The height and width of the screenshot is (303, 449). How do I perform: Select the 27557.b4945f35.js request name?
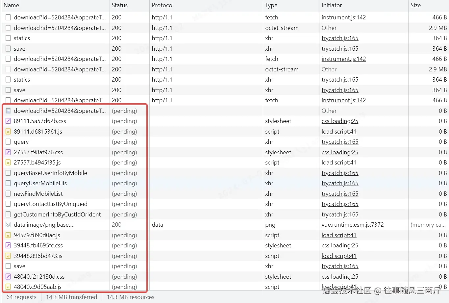pos(37,163)
